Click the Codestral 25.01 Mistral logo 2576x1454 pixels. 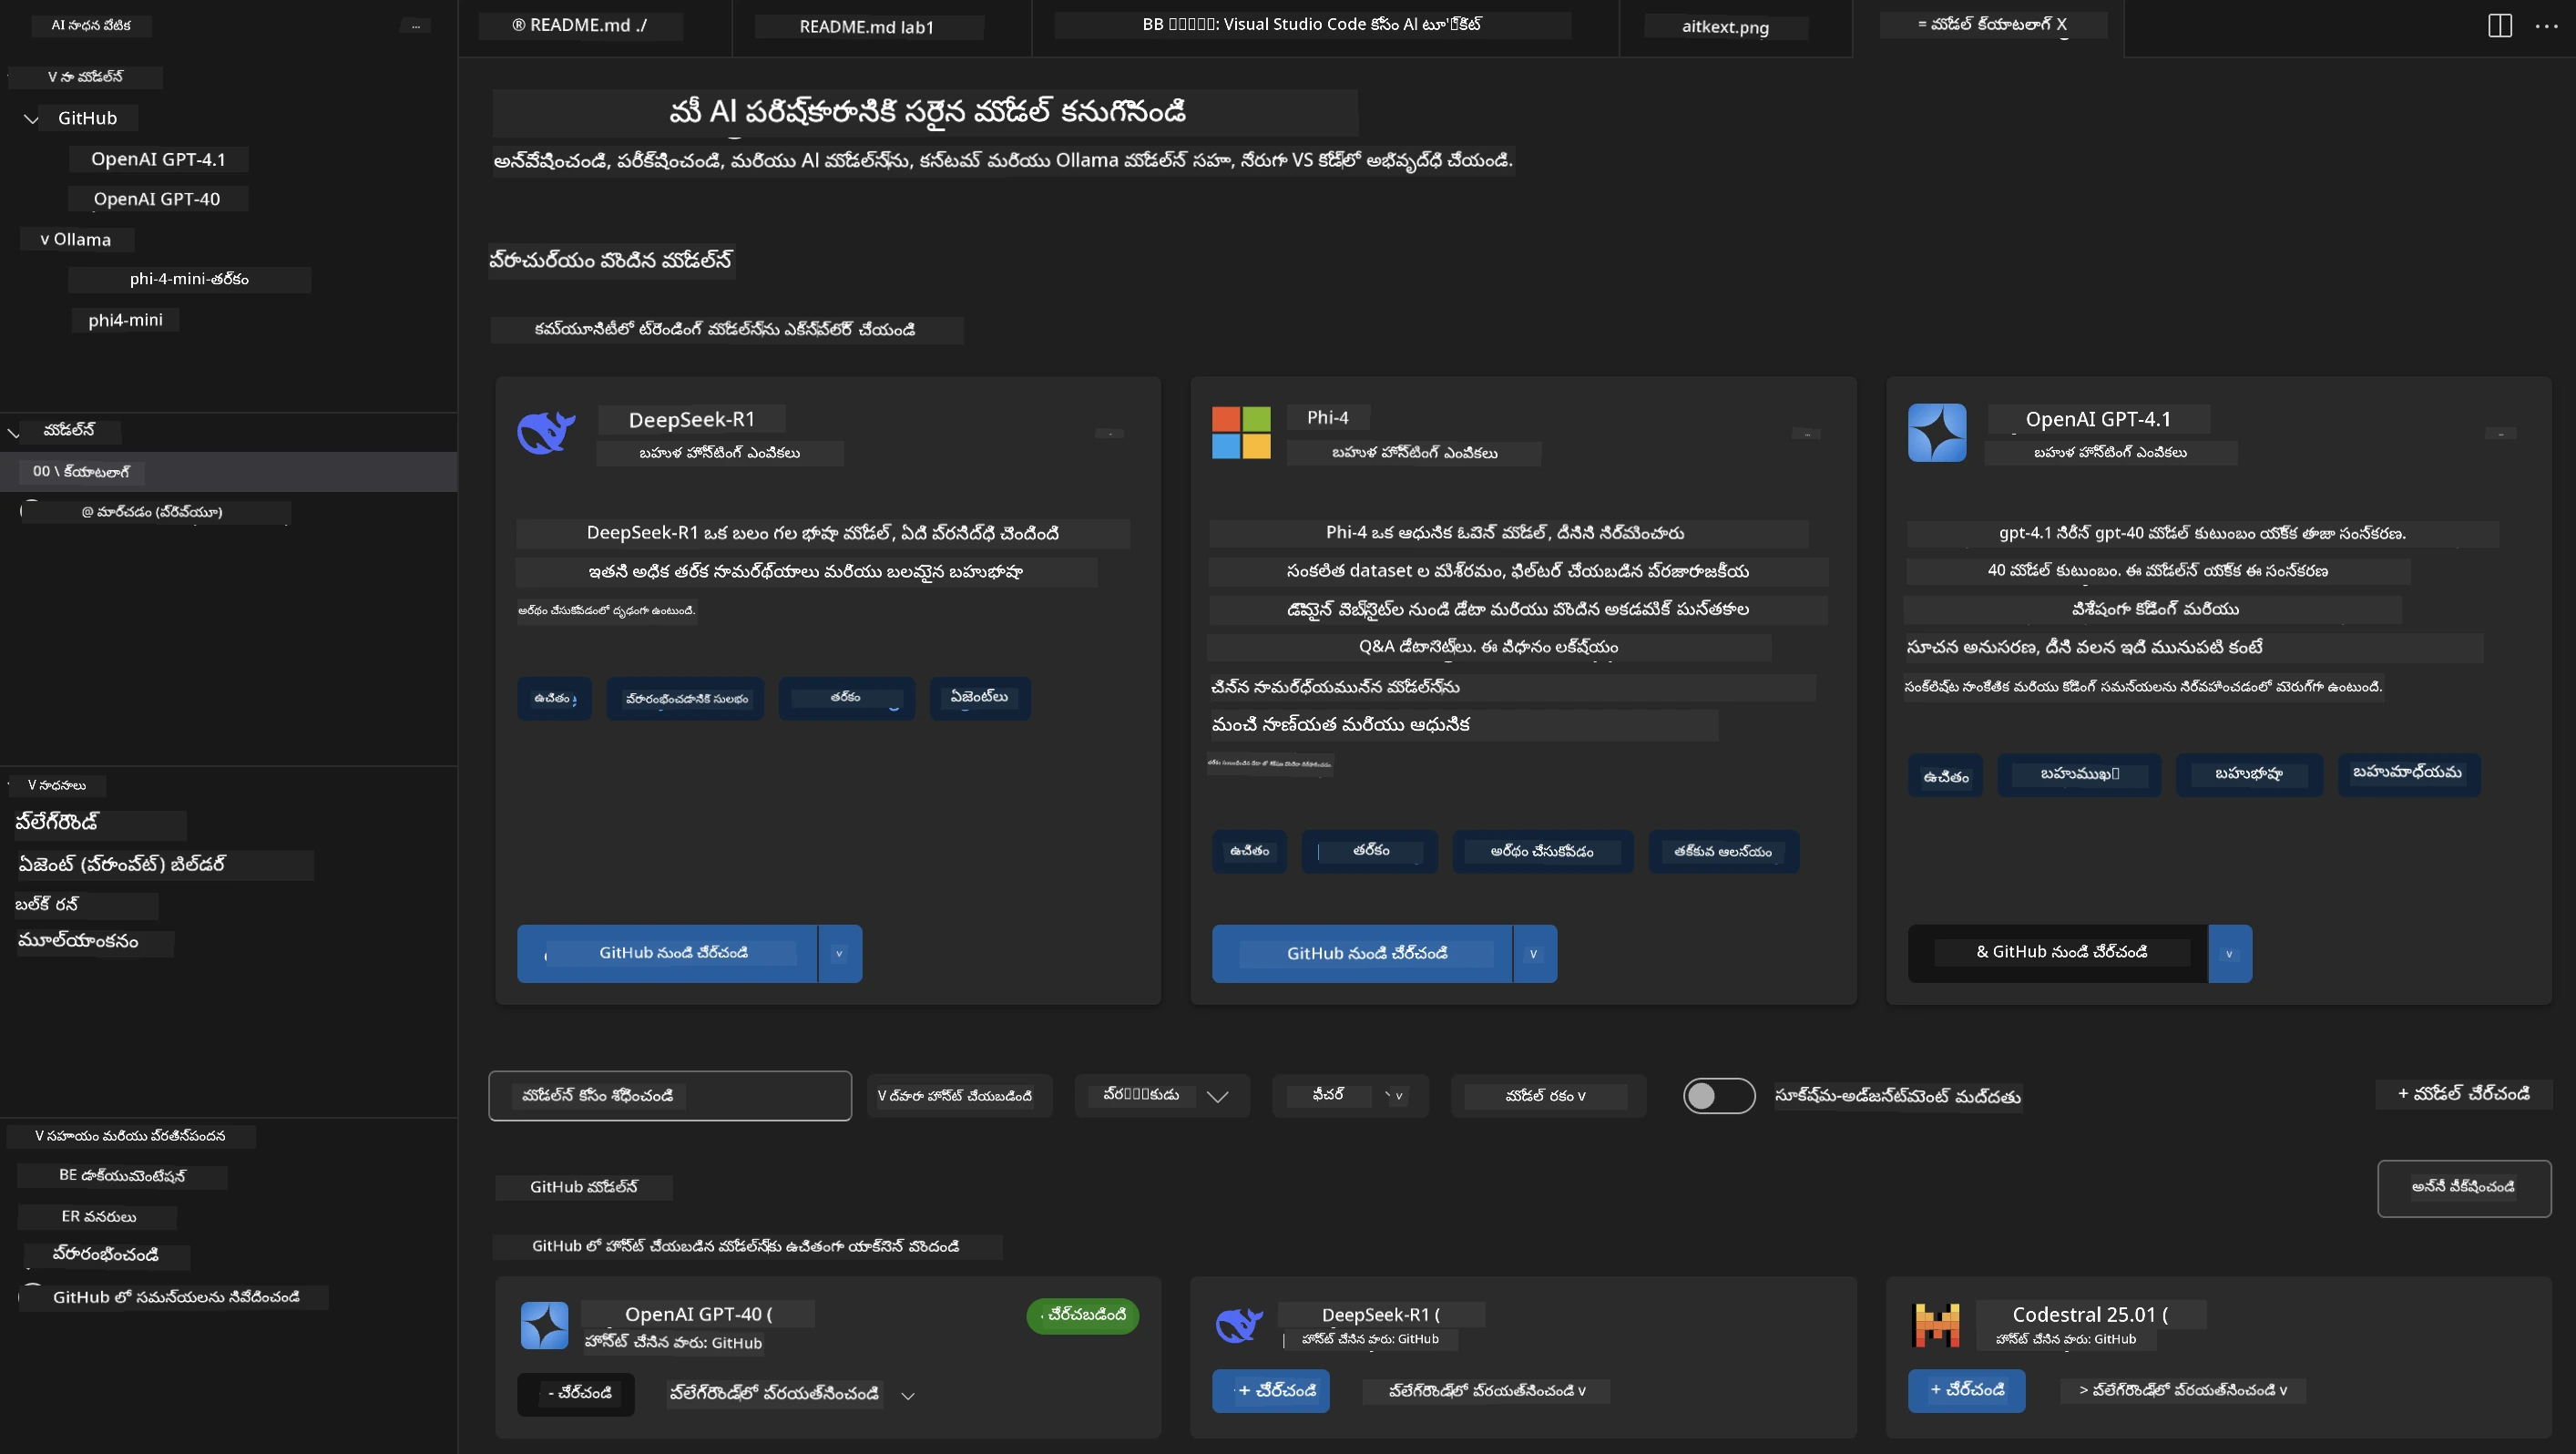click(1935, 1324)
